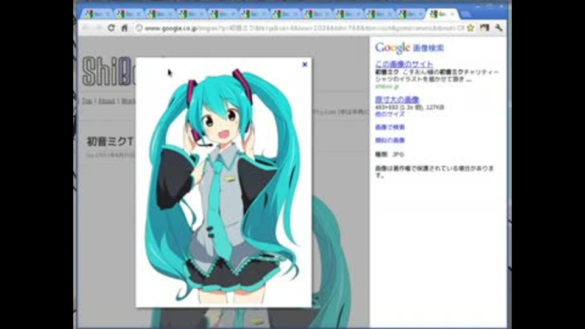Open the 他のサイズ other sizes link

(x=389, y=114)
